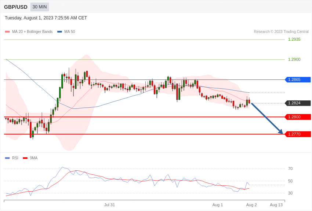Click the chart timestamp Tuesday, August 1, 2023
This screenshot has height=211, width=312.
click(x=46, y=18)
